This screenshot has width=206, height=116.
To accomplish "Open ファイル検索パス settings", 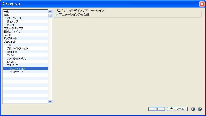I will 25,58.
